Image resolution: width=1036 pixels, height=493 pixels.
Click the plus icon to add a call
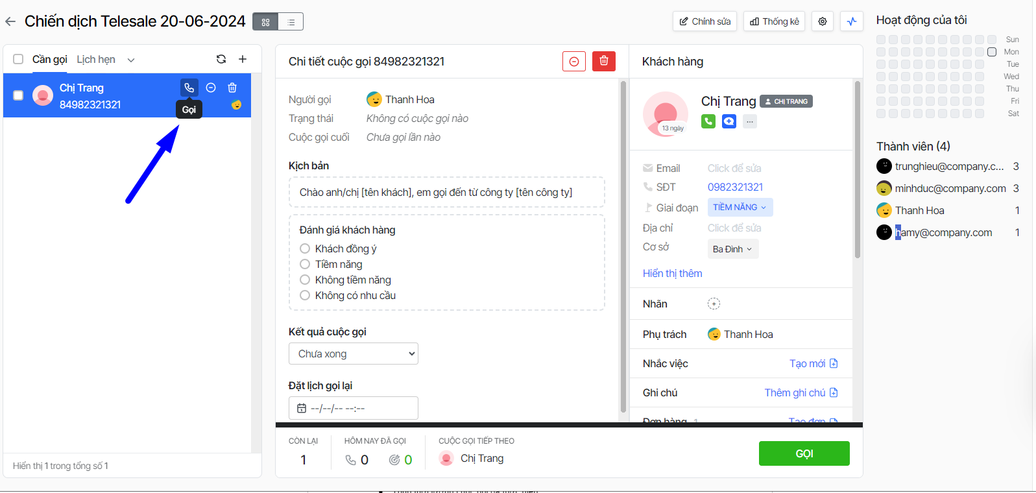(x=243, y=59)
